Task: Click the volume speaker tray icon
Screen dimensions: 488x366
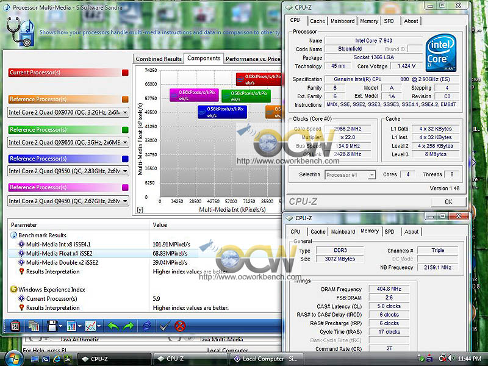Action: [x=450, y=359]
